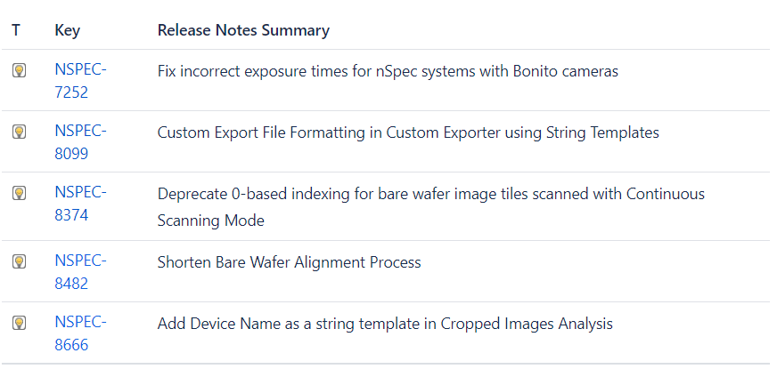
Task: Select the improvement icon in the NSPEC-8374 row
Action: 19,193
